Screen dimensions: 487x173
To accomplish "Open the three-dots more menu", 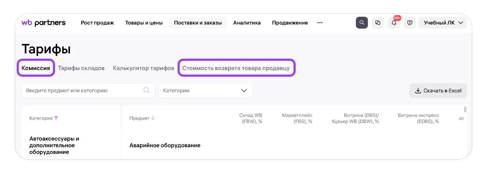I will tap(320, 23).
